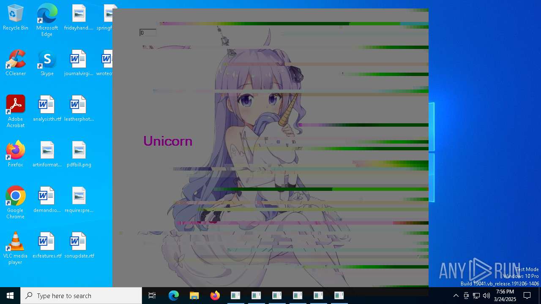Viewport: 541px width, 304px height.
Task: Launch Adobe Acrobat from the desktop
Action: pyautogui.click(x=16, y=111)
